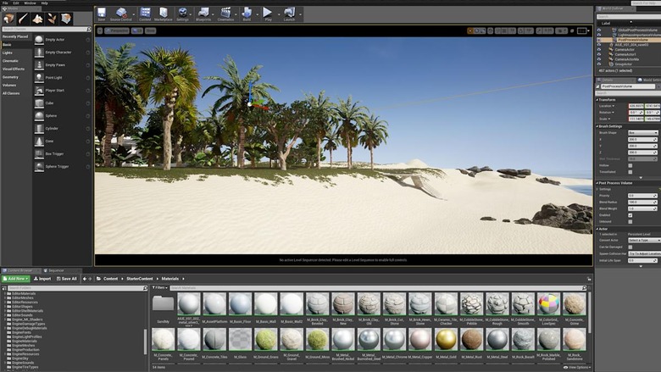Select the Landscape mode icon
The image size is (661, 372).
tap(37, 18)
